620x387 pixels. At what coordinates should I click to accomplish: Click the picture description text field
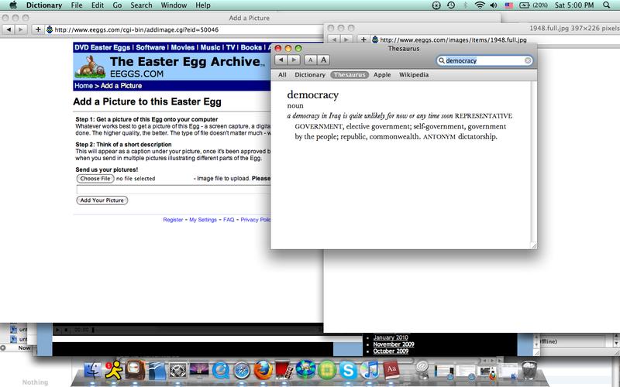170,189
